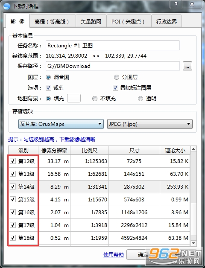Switch to the 高程（等高线）tab

point(53,21)
